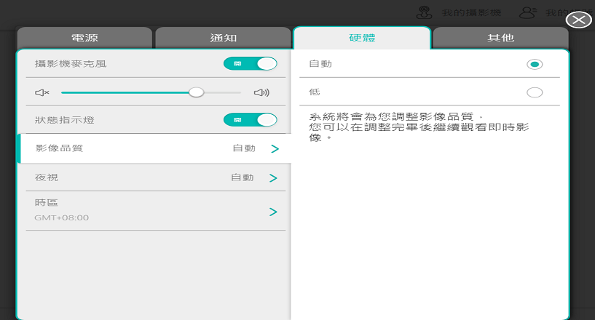595x320 pixels.
Task: Select the 硬體 tab
Action: (362, 38)
